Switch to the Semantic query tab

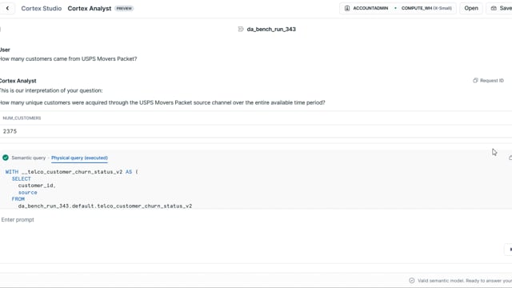[29, 158]
